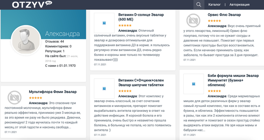Click author name Александра in Витамин C+D+цинк+селен review
The height and width of the screenshot is (140, 264).
point(127,96)
